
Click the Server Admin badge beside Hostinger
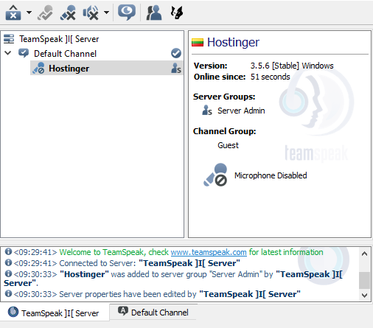pos(176,69)
